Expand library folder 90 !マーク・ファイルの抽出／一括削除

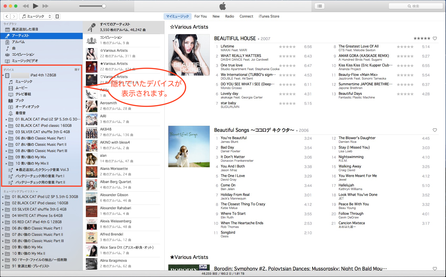(x=3, y=260)
